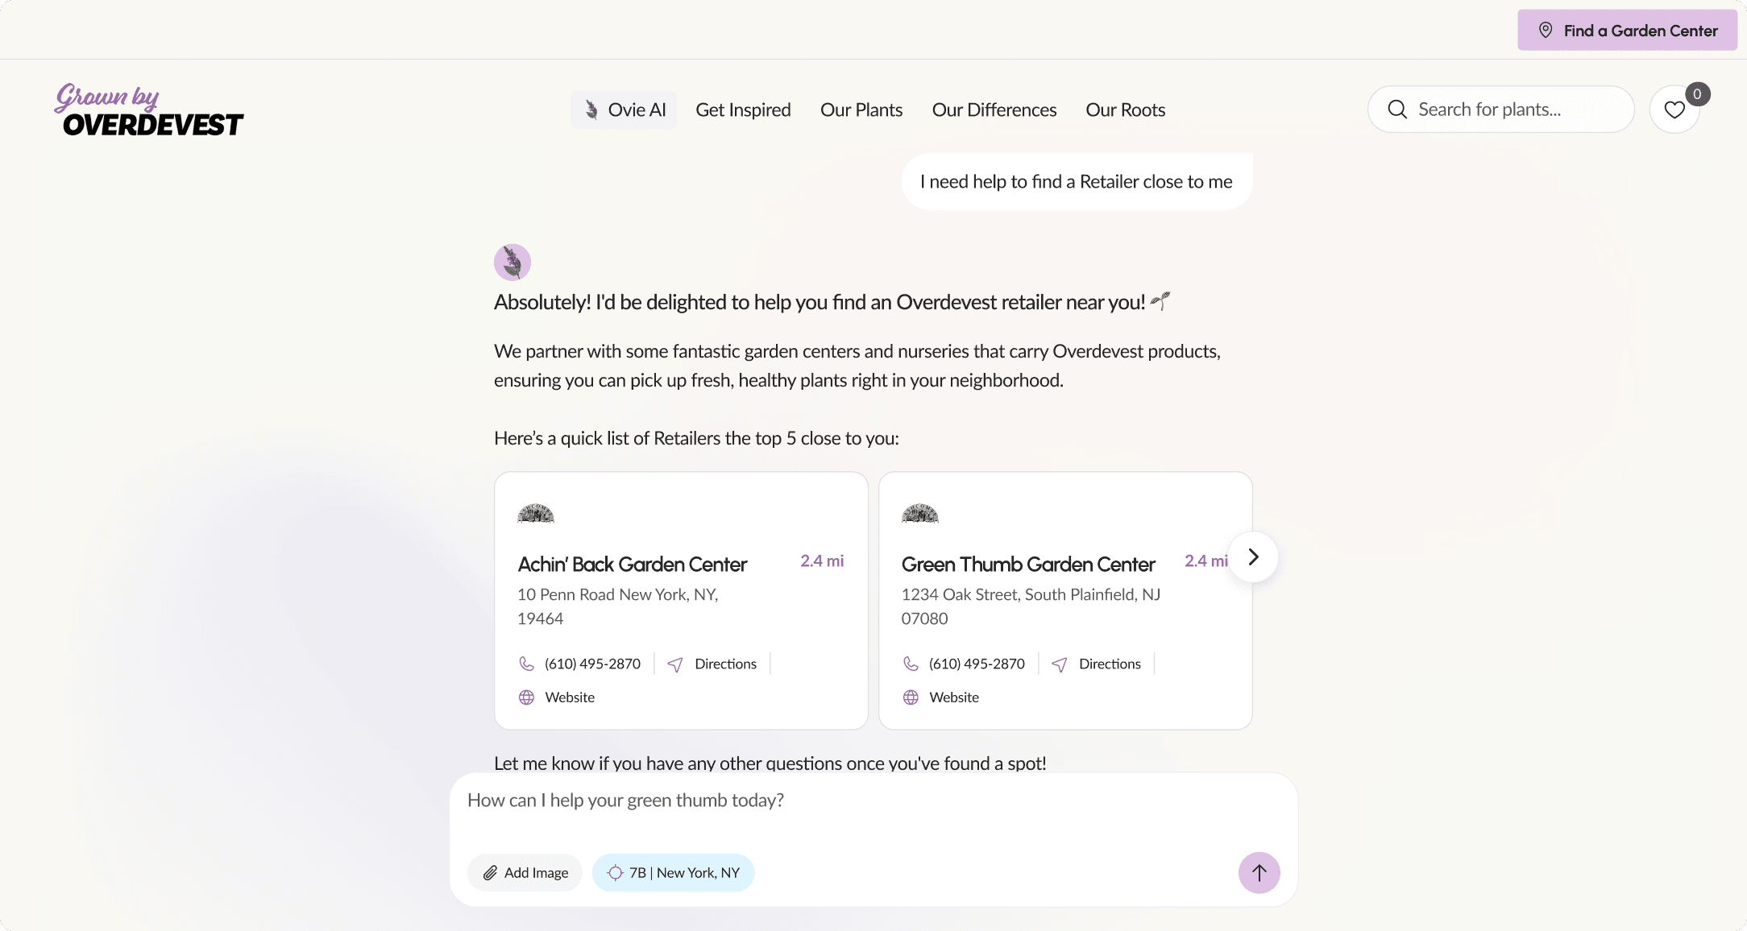Click the Add Image paperclip icon
This screenshot has width=1747, height=931.
point(492,872)
